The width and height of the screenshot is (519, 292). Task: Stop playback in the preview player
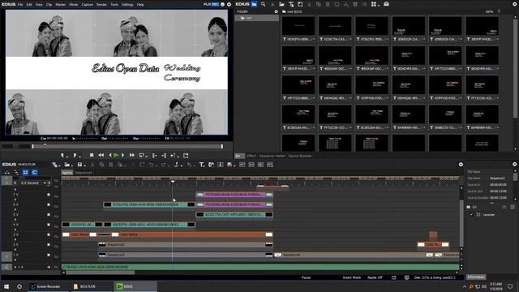coord(92,155)
